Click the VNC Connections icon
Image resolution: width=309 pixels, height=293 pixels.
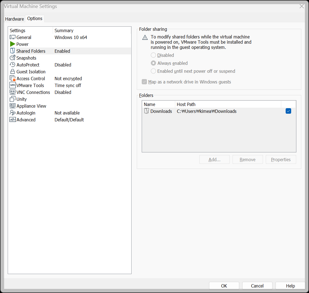12,92
